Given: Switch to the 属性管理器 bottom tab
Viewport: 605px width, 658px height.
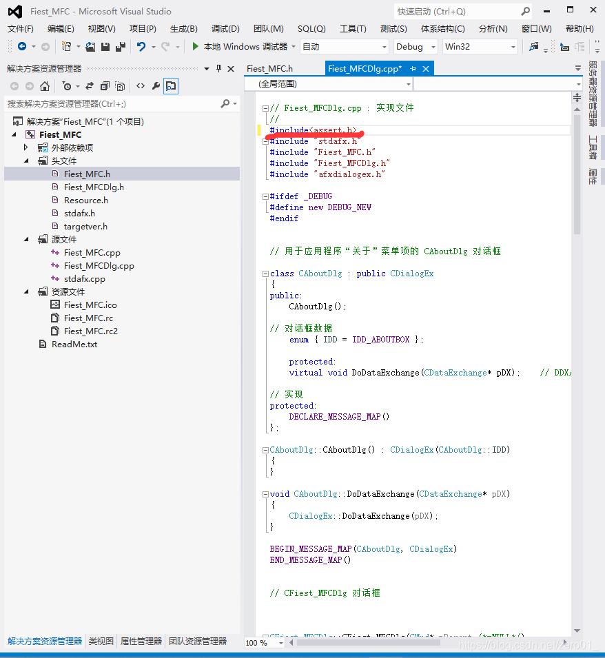Looking at the screenshot, I should pyautogui.click(x=141, y=641).
